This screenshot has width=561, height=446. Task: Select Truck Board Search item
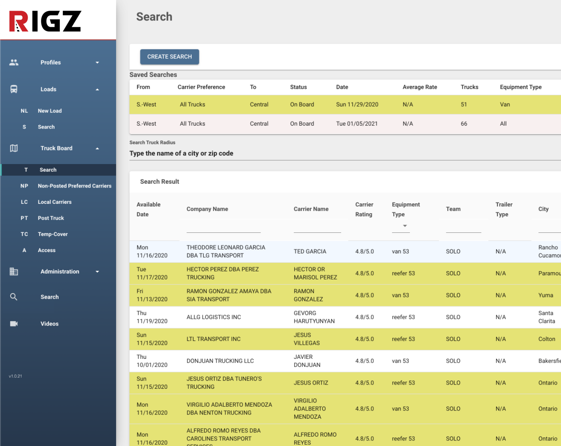pos(58,170)
